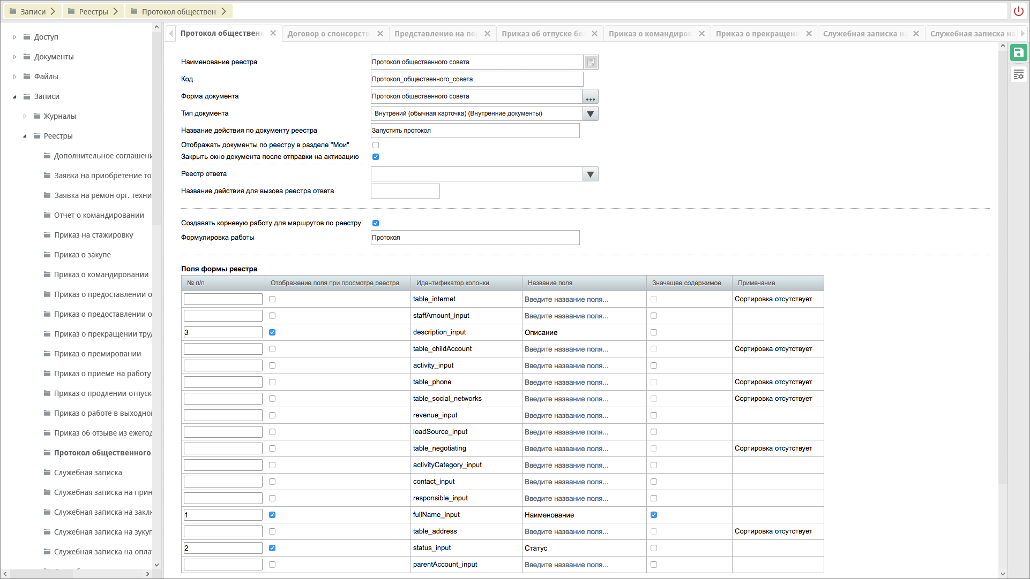1030x579 pixels.
Task: Expand the Документы tree node
Action: tap(14, 57)
